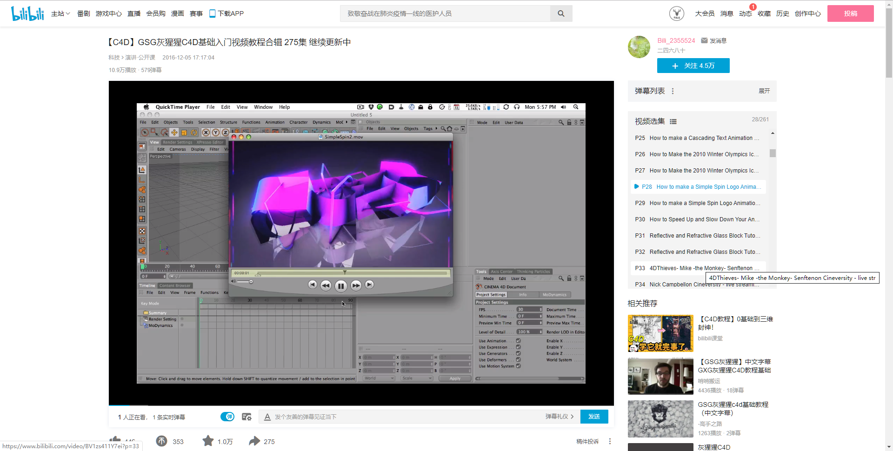Select P25 How to make a Cascading Text Animation
The height and width of the screenshot is (451, 893).
point(698,138)
